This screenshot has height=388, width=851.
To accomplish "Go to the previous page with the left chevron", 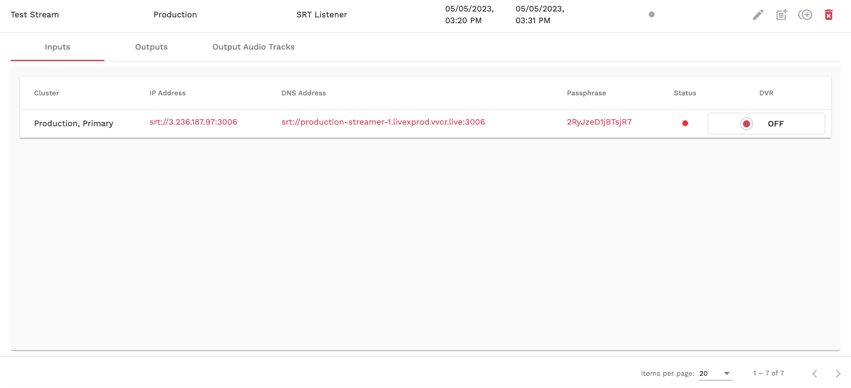I will pyautogui.click(x=814, y=373).
